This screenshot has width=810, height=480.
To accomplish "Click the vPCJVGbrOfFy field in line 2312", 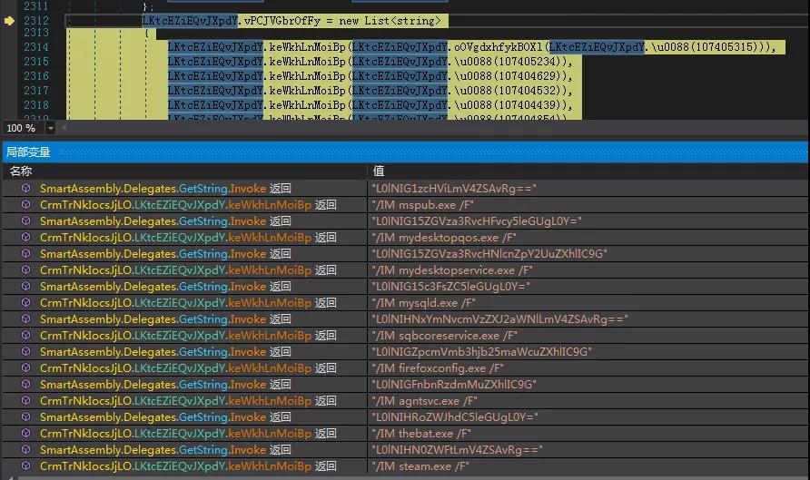I will click(287, 20).
